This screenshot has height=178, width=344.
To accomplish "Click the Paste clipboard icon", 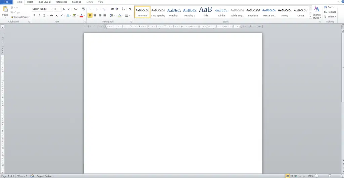I will coord(5,9).
